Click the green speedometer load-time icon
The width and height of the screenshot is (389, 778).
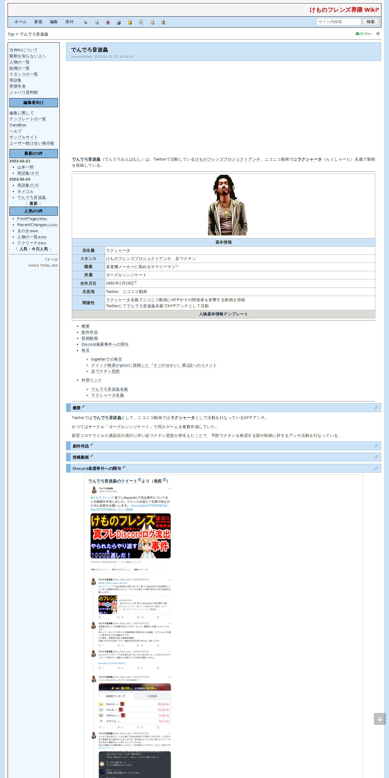pos(357,34)
